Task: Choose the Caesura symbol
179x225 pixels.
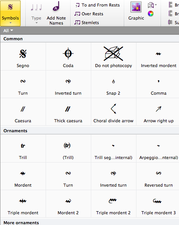Action: [23, 112]
